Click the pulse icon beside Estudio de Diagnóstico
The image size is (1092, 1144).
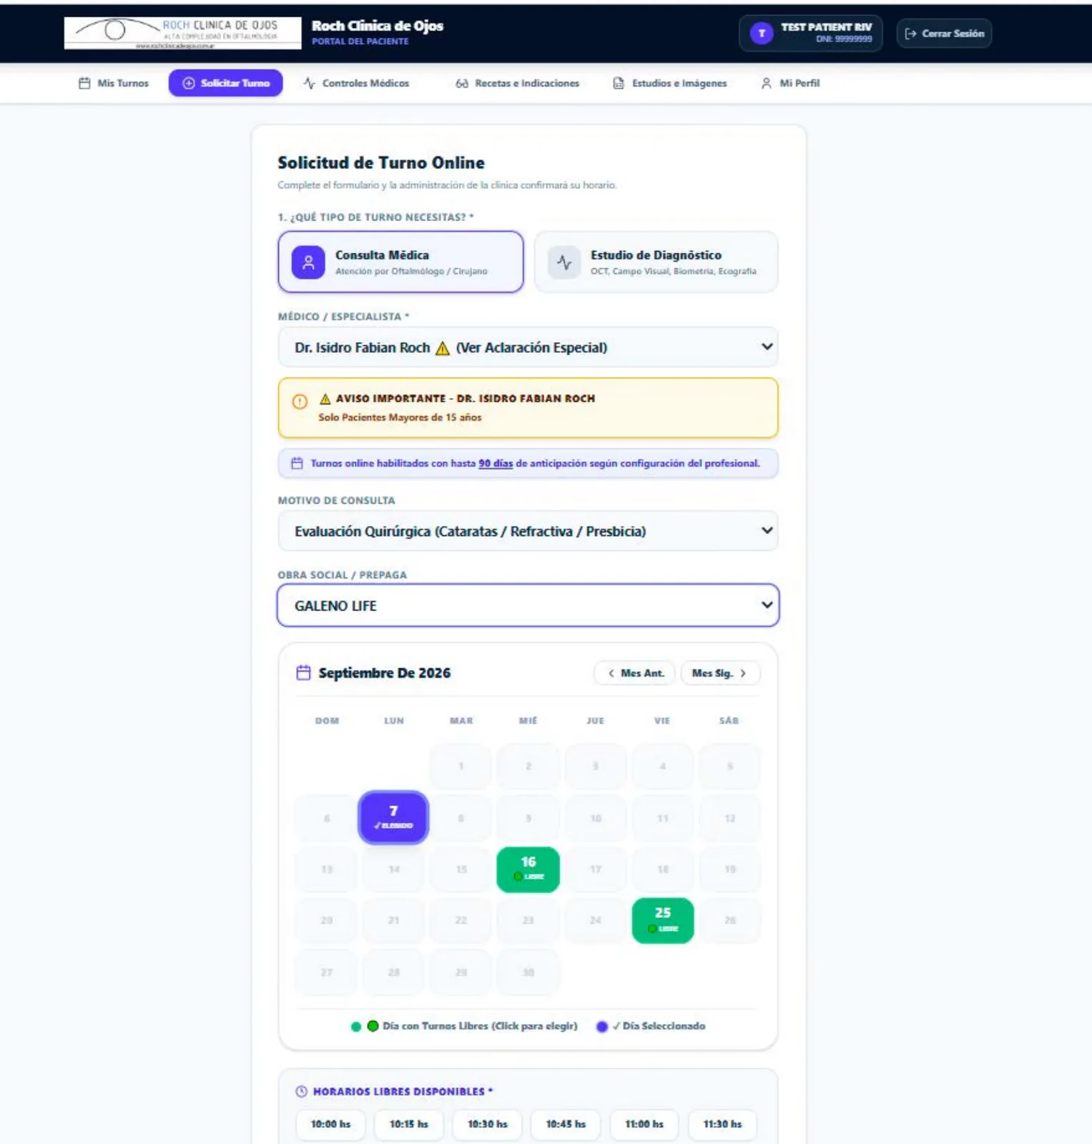(x=564, y=262)
